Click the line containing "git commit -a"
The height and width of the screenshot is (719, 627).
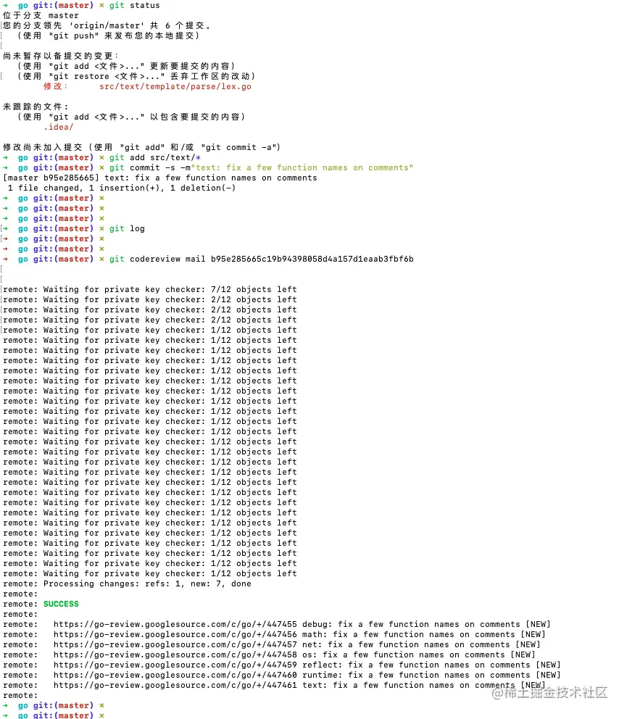pos(142,147)
